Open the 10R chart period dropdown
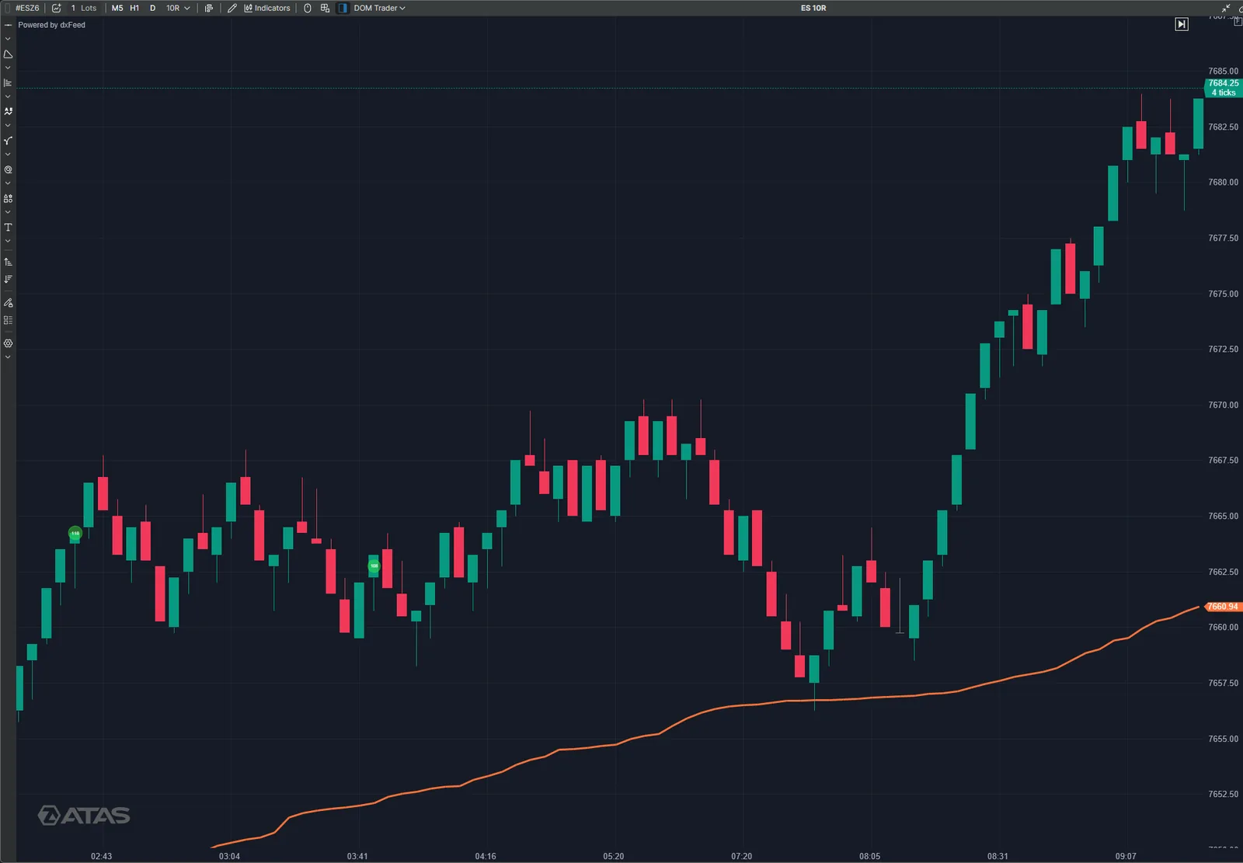 [178, 8]
